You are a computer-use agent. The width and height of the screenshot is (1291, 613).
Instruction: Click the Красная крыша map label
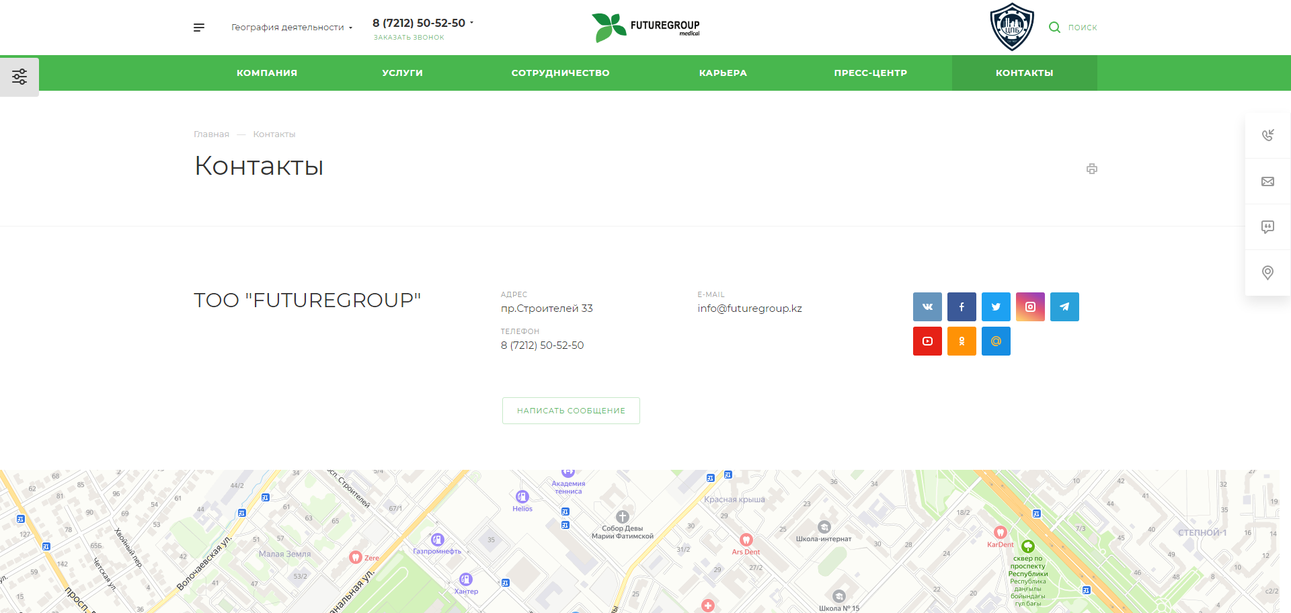pyautogui.click(x=734, y=499)
